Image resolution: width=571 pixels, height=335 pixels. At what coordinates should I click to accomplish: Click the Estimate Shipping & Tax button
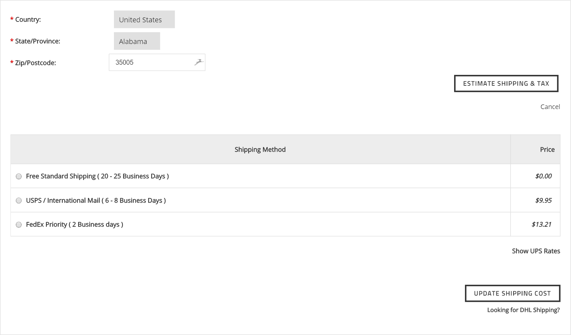(506, 83)
